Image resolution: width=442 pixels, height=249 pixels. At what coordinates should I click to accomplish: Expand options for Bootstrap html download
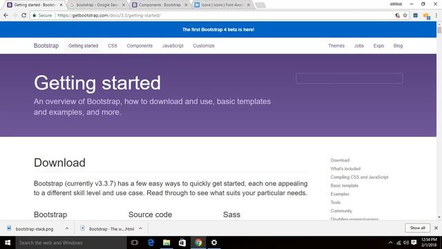[x=140, y=228]
